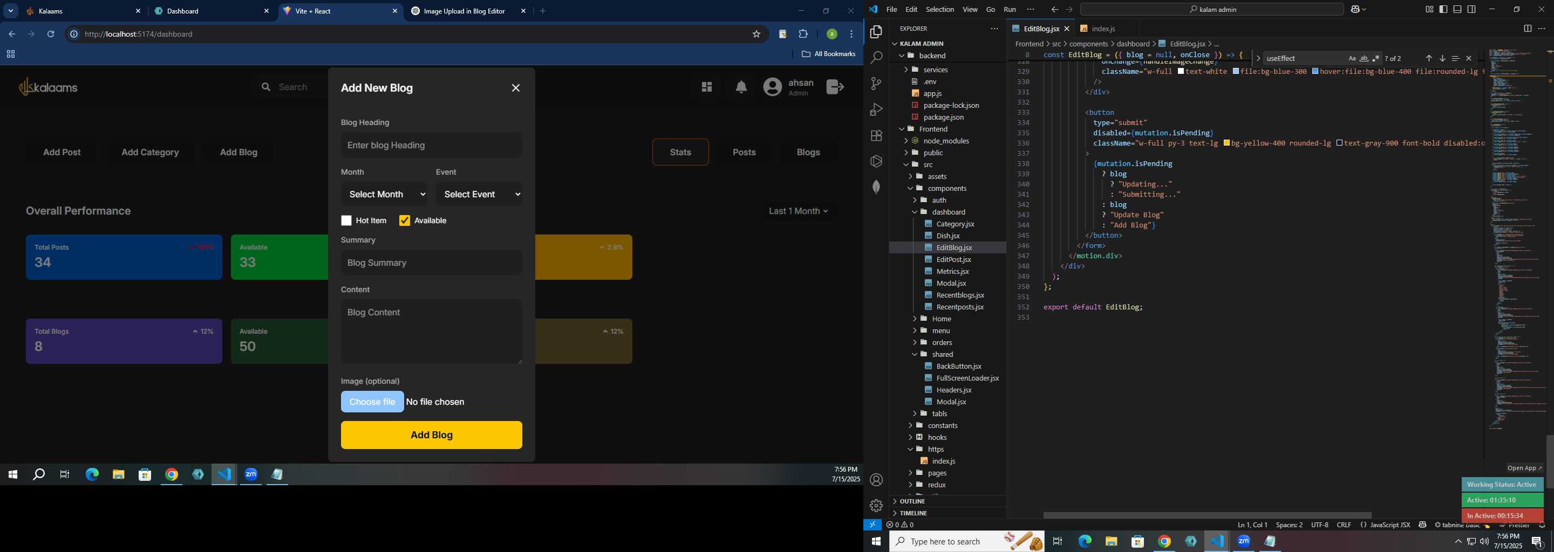Open VS Code Explorer view icon
This screenshot has width=1554, height=552.
tap(876, 32)
